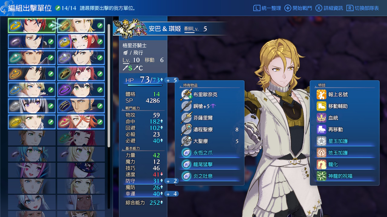Select the 報上名號 skill icon
The image size is (387, 217).
tap(321, 95)
